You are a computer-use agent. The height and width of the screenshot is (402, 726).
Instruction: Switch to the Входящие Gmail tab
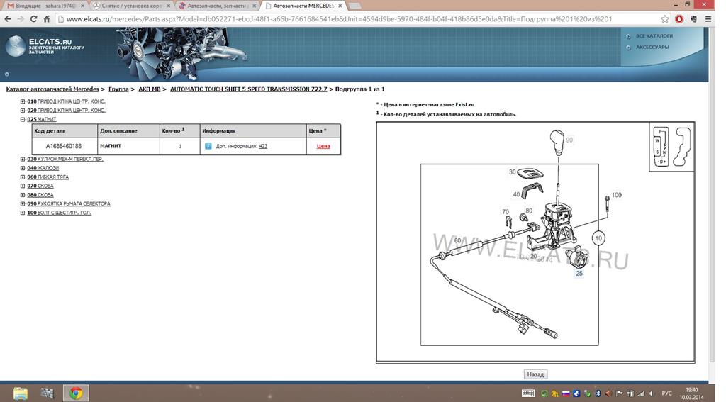pyautogui.click(x=44, y=6)
